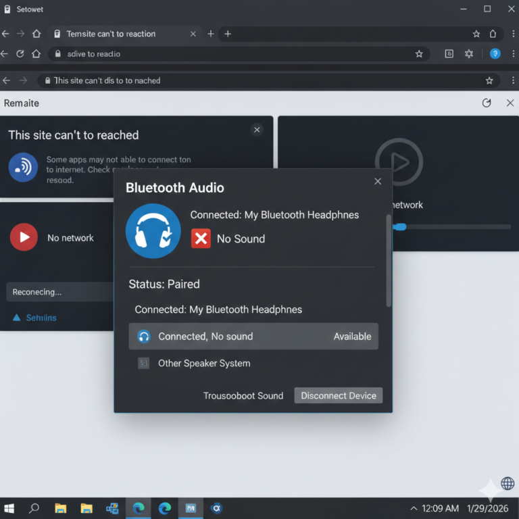This screenshot has height=519, width=519.
Task: Click the Status: Paired text
Action: pyautogui.click(x=164, y=284)
